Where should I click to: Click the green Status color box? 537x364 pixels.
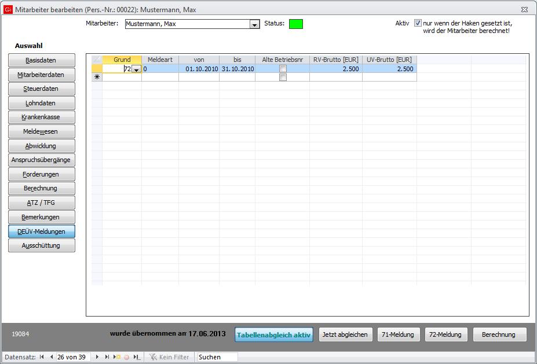point(296,24)
